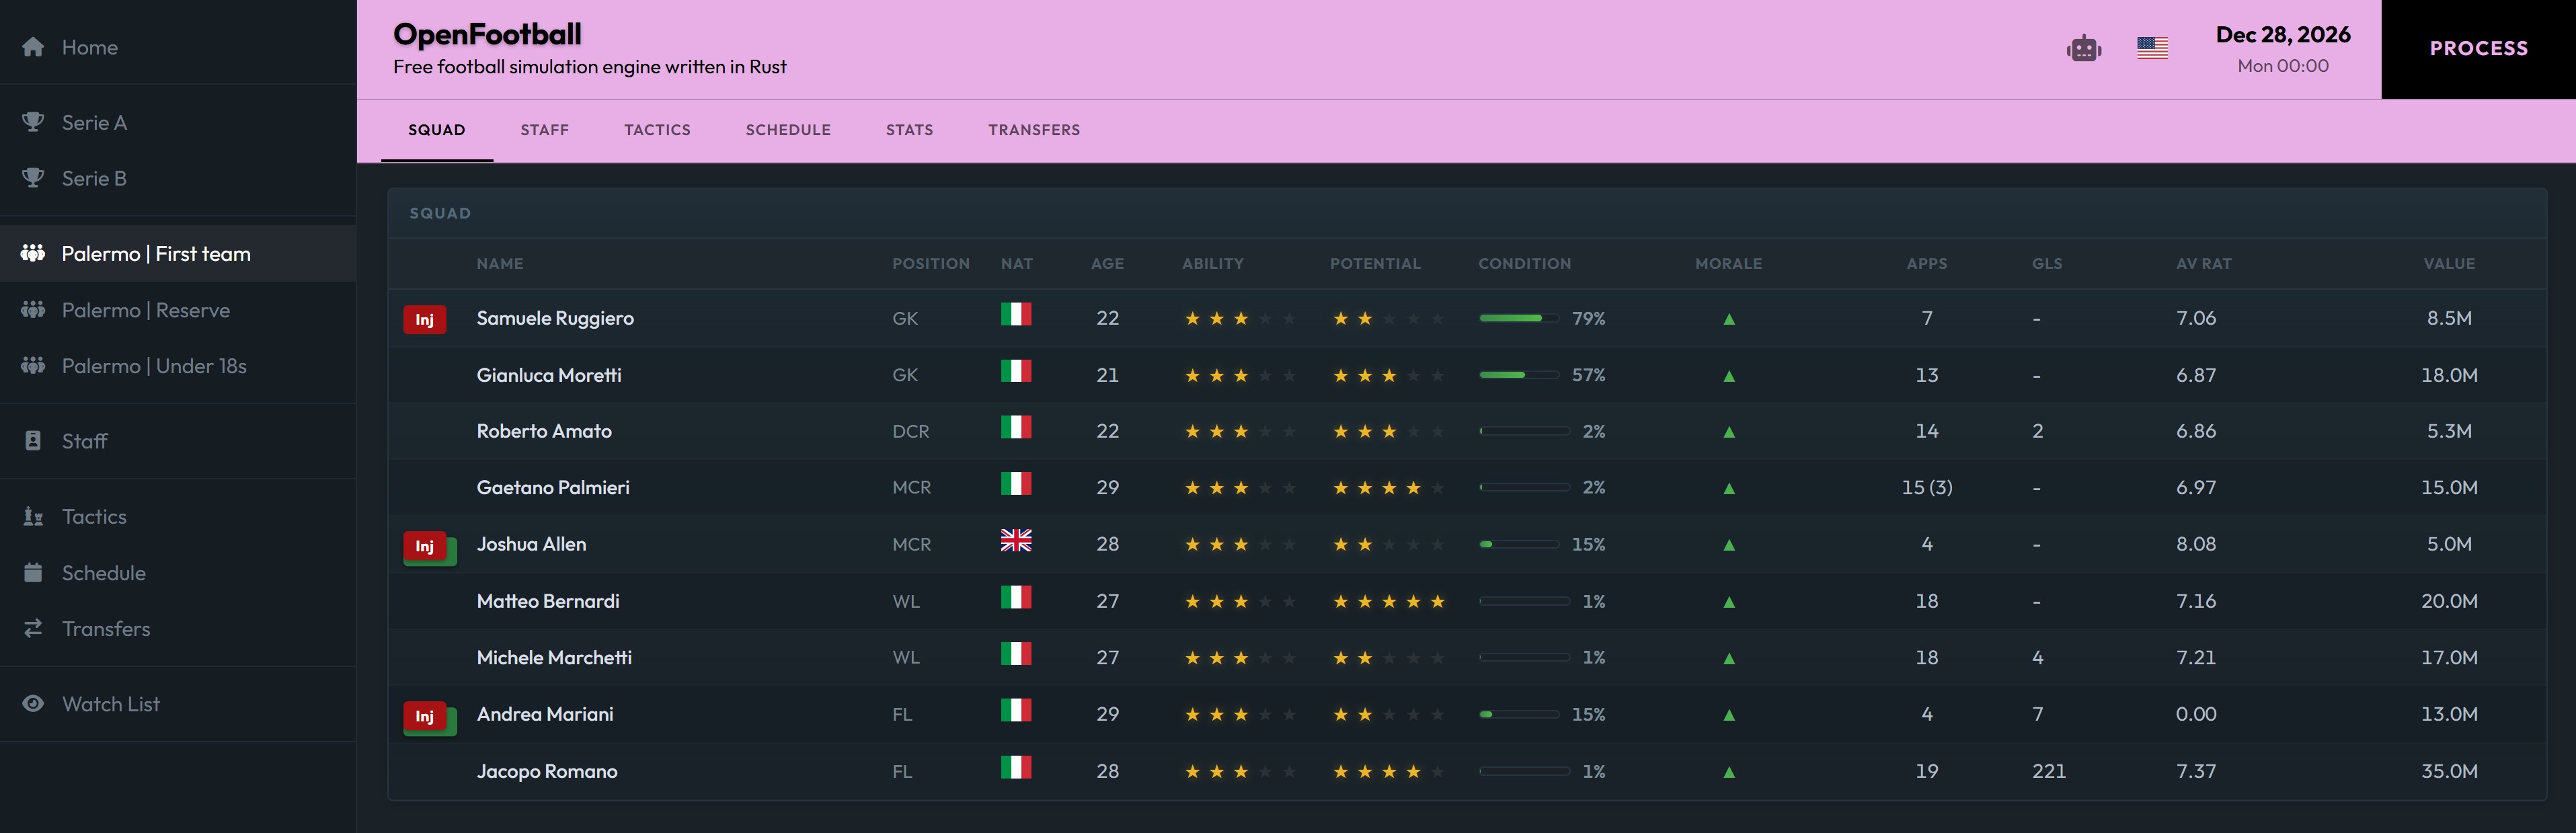The image size is (2576, 833).
Task: Click the US flag language icon
Action: point(2152,48)
